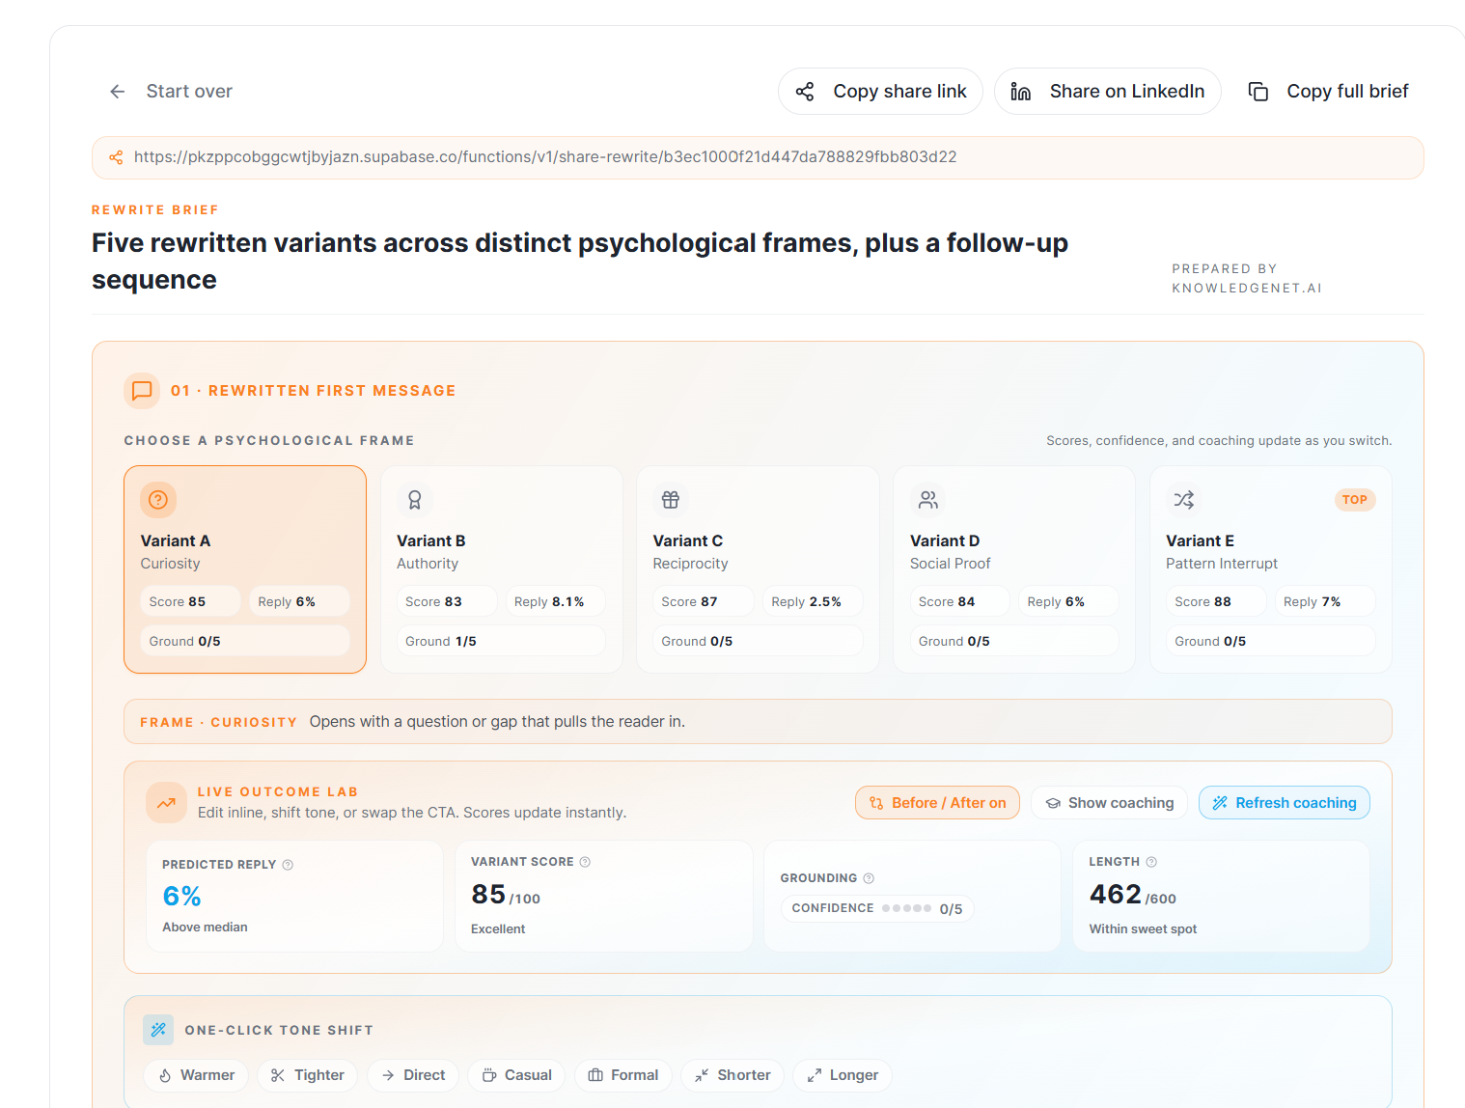1465x1108 pixels.
Task: Click the Reply 8.1% chip on Variant B
Action: click(556, 601)
